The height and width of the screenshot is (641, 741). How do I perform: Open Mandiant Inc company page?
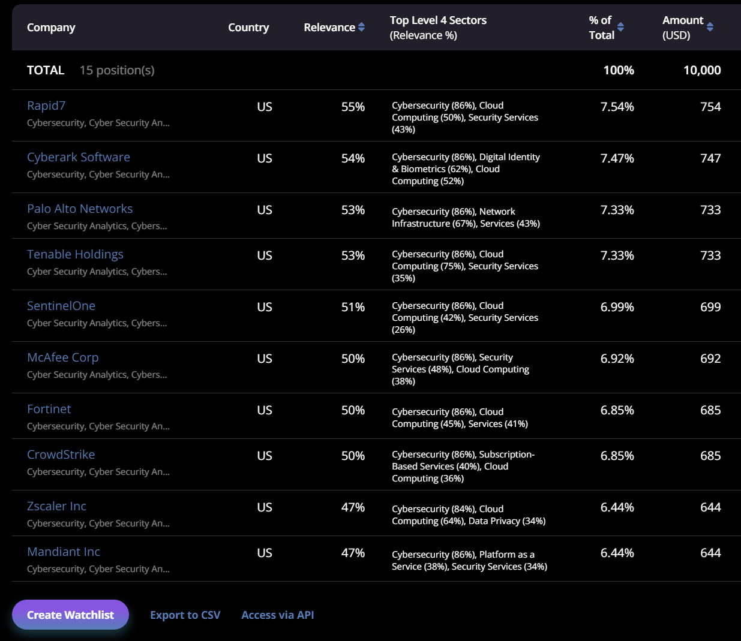[x=64, y=552]
